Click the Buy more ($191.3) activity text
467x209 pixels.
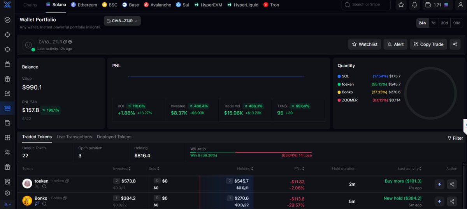pyautogui.click(x=403, y=181)
